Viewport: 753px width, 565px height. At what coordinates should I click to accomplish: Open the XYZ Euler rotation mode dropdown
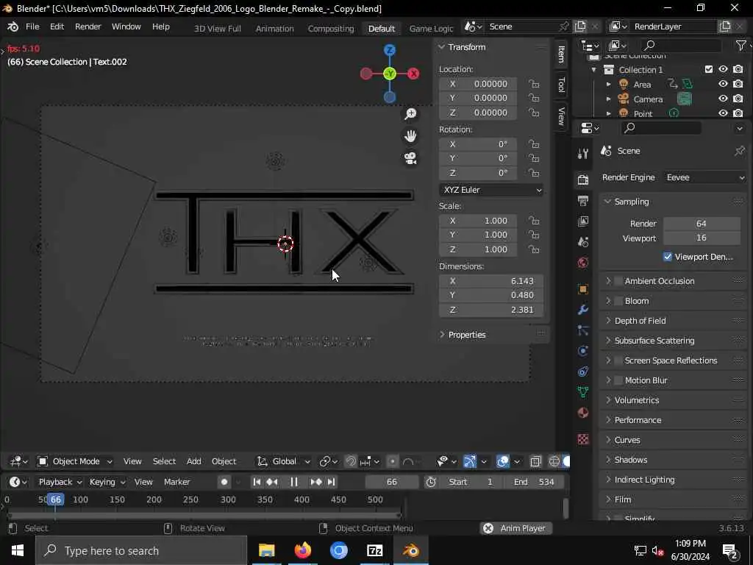492,191
